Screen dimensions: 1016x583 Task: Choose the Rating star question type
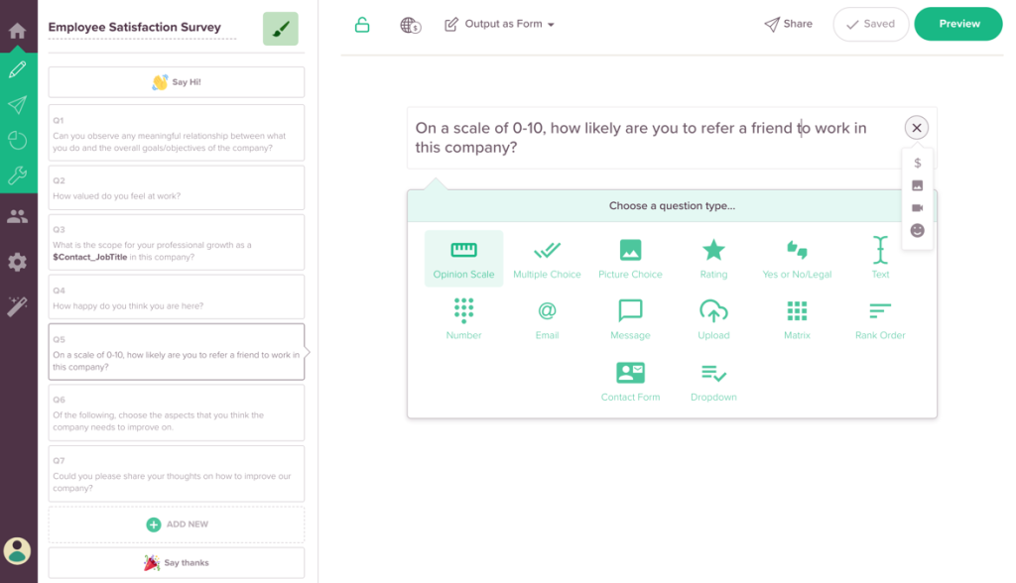(713, 258)
